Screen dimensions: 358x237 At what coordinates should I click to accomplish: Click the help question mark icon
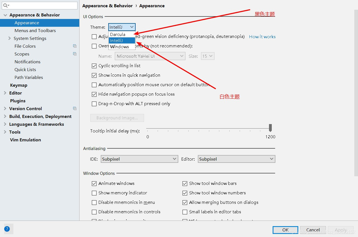tap(7, 229)
